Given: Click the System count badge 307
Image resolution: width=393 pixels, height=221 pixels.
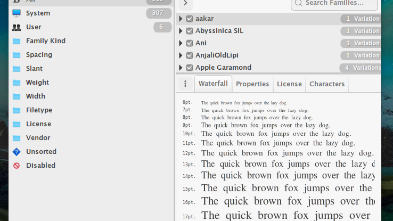Looking at the screenshot, I should click(159, 13).
